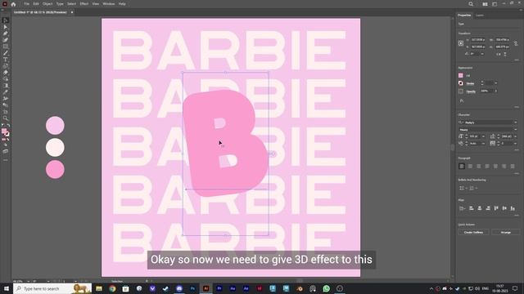Select the hot pink circle swatch
This screenshot has height=294, width=524.
point(55,169)
